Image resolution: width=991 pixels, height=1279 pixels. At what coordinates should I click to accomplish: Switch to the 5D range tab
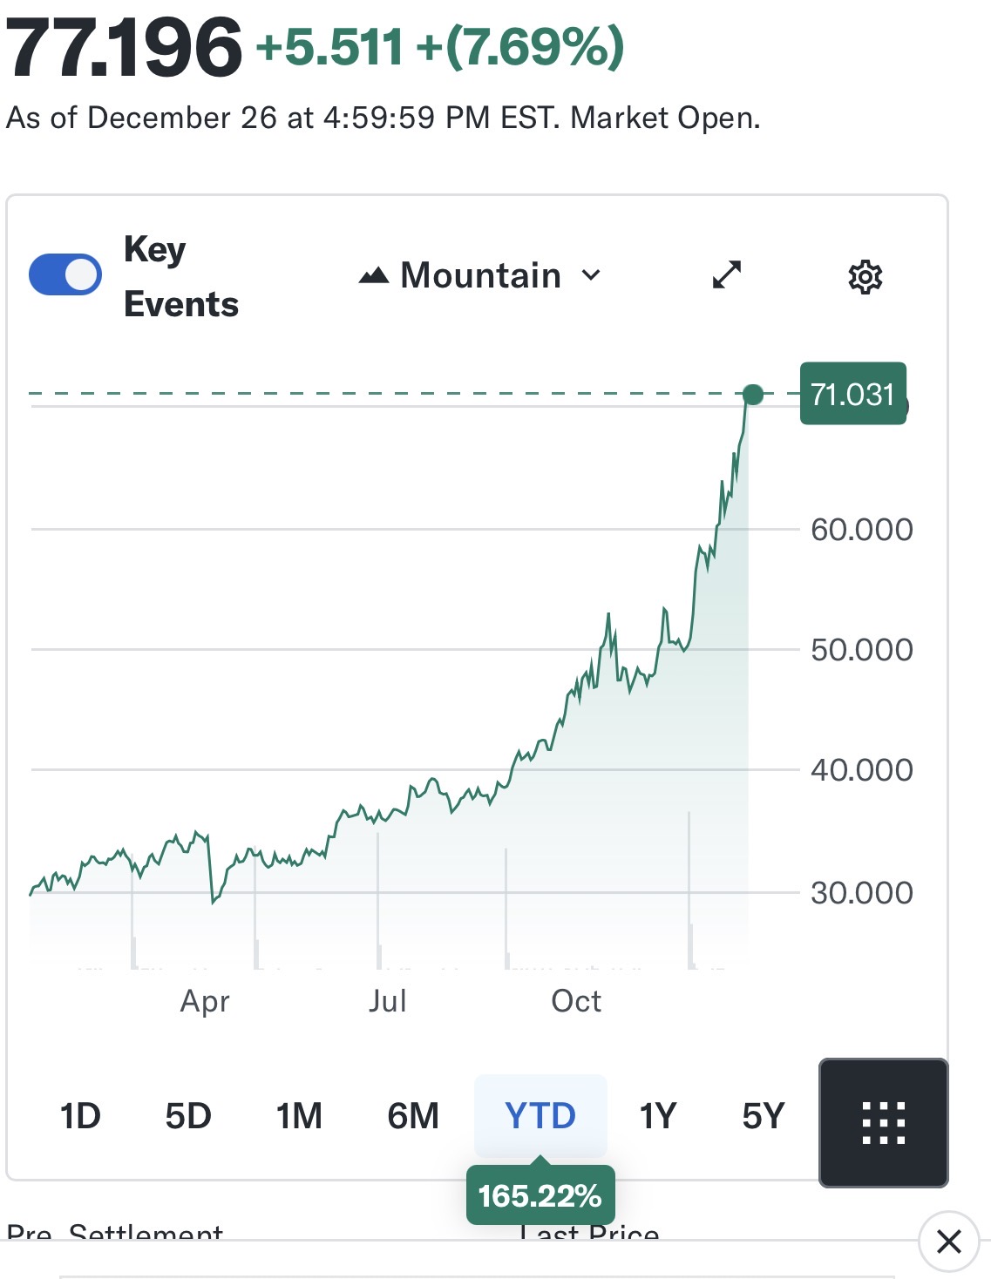pyautogui.click(x=188, y=1116)
